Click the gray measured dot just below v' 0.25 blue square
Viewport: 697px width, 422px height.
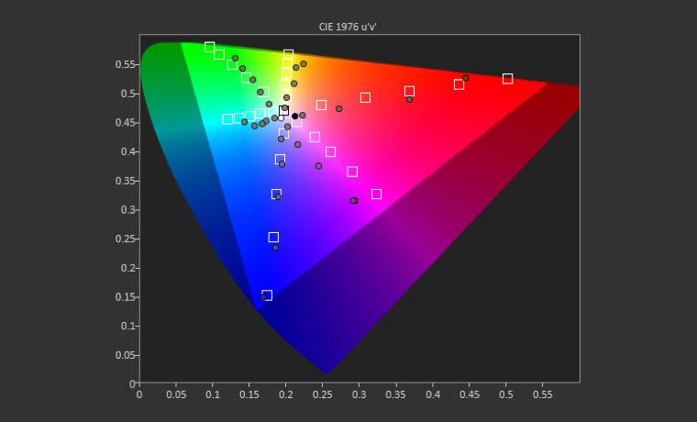[275, 248]
